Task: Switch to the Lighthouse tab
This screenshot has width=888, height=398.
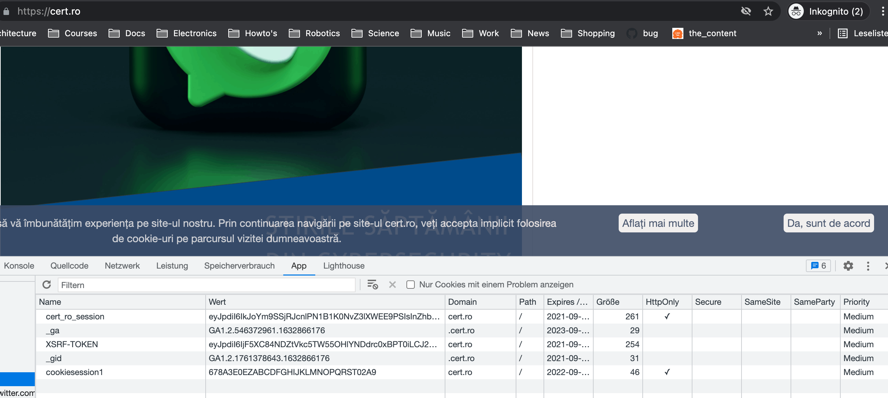Action: (x=344, y=266)
